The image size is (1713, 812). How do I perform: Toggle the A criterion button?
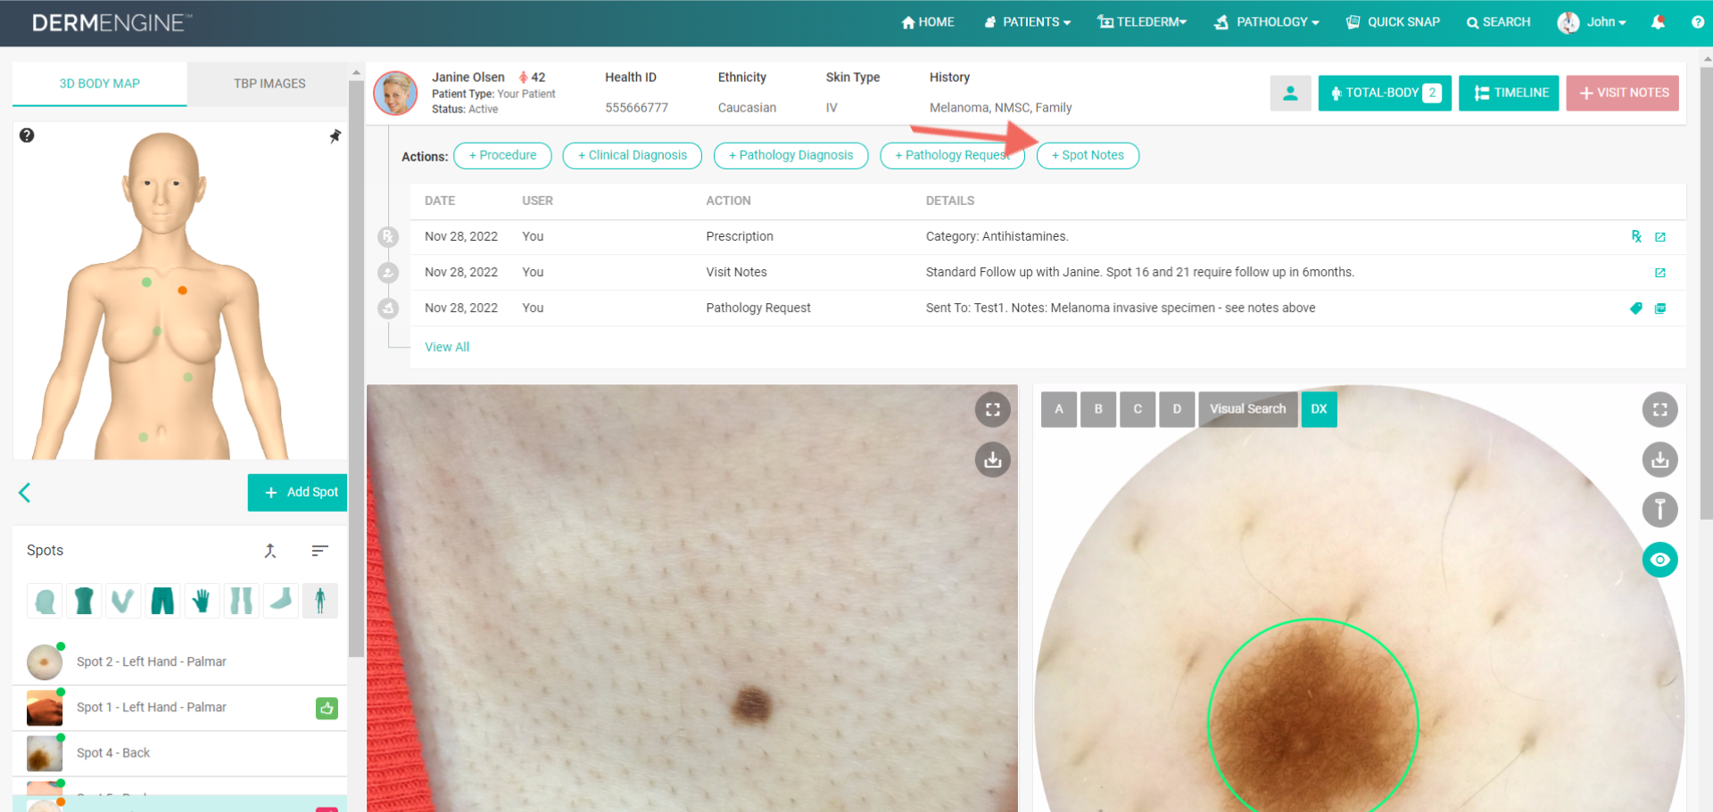click(x=1059, y=409)
